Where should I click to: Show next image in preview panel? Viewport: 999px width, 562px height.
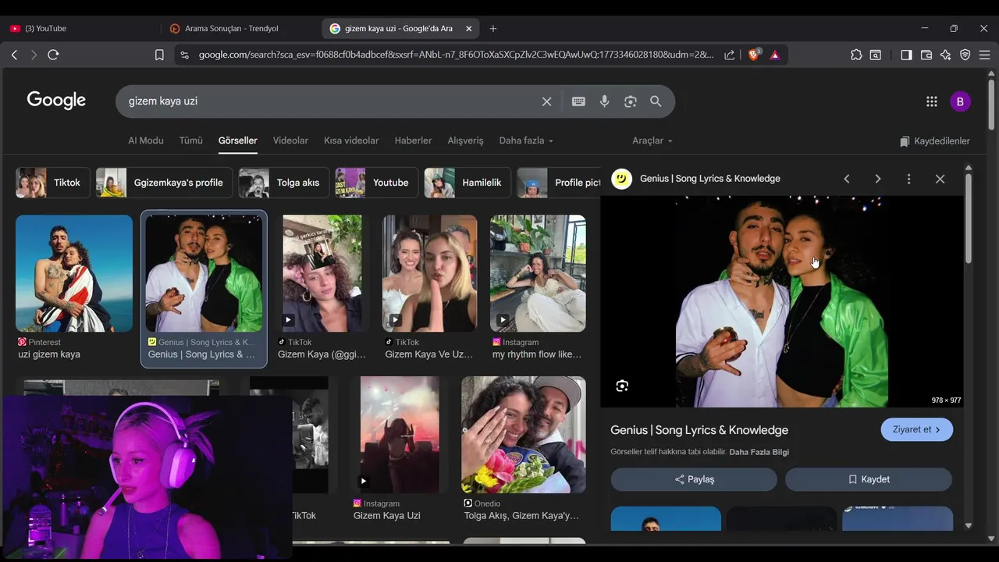coord(878,179)
